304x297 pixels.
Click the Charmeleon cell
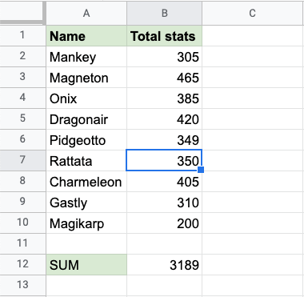click(x=86, y=182)
